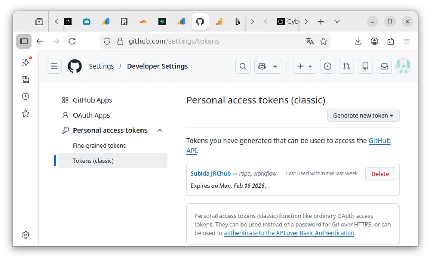
Task: Open the Settings breadcrumb link
Action: (101, 66)
